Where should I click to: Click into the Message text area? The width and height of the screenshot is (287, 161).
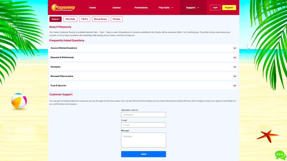pos(143,140)
